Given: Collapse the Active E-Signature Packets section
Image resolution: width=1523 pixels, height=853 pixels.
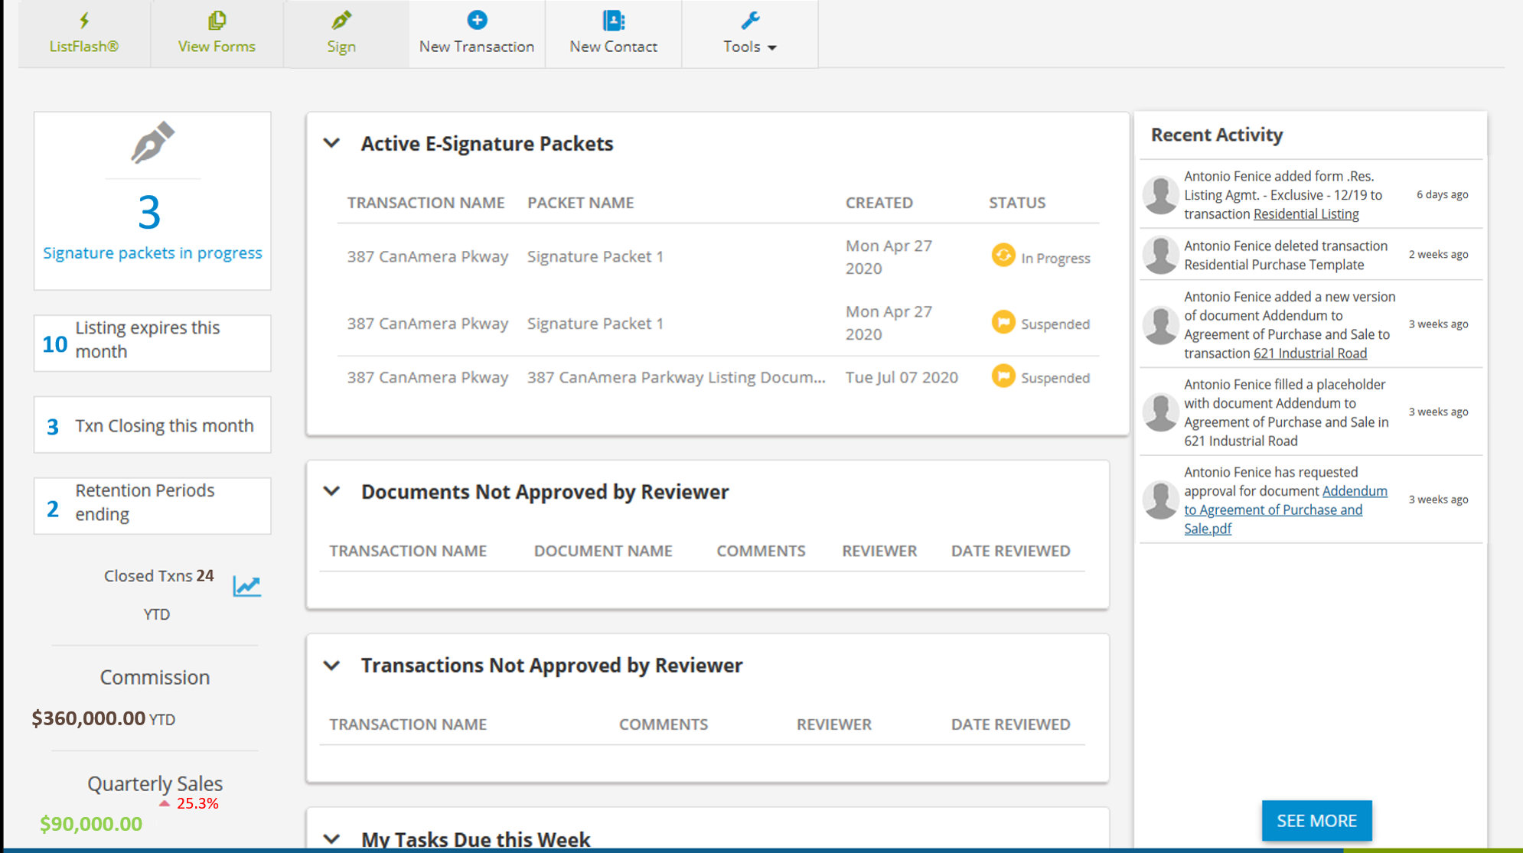Looking at the screenshot, I should coord(331,143).
